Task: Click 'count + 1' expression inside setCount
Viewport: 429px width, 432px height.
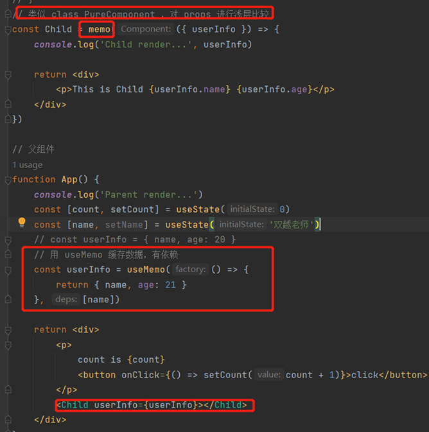Action: tap(310, 375)
